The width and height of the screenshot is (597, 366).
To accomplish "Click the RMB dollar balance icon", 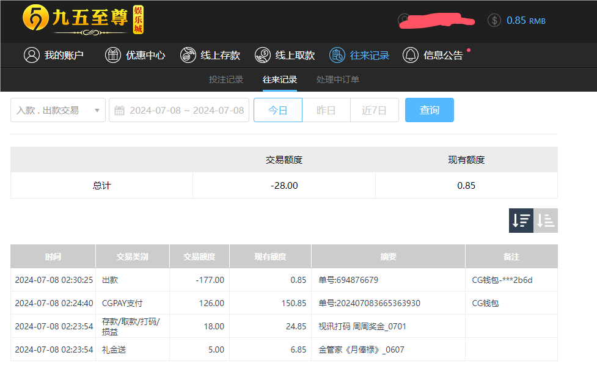I will (494, 20).
